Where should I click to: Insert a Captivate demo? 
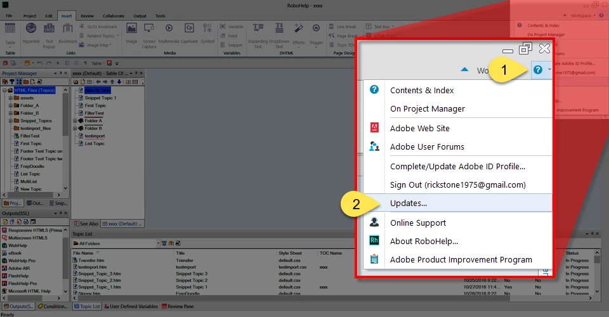[189, 33]
